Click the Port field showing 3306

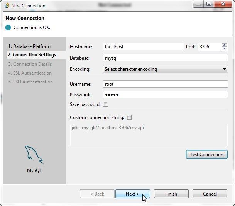click(x=210, y=47)
